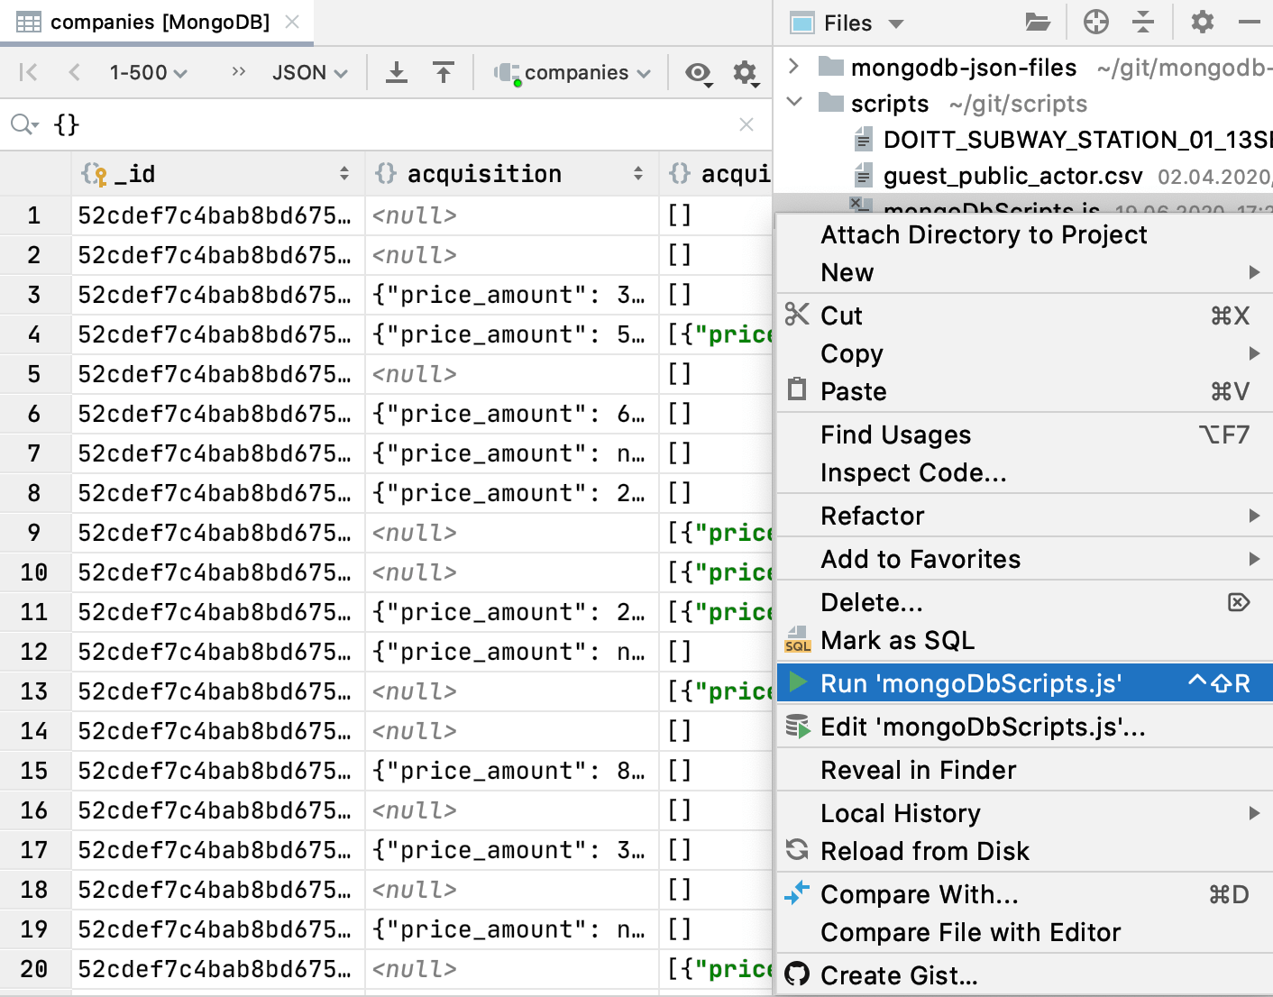This screenshot has height=997, width=1273.
Task: Click the import data upload icon
Action: (443, 73)
